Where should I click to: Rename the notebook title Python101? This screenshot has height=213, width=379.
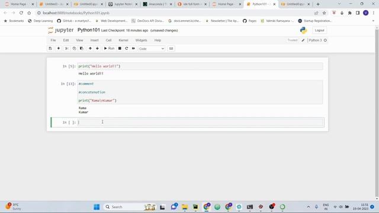[88, 30]
